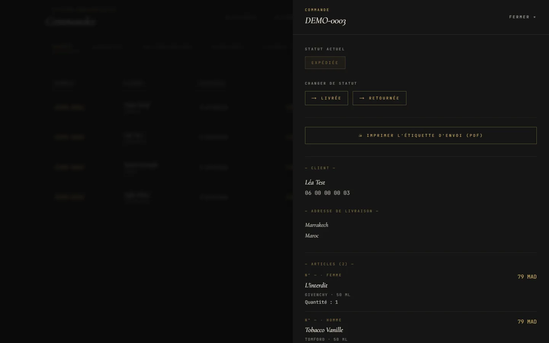
Task: Click the Quantité : 1 line
Action: point(321,302)
